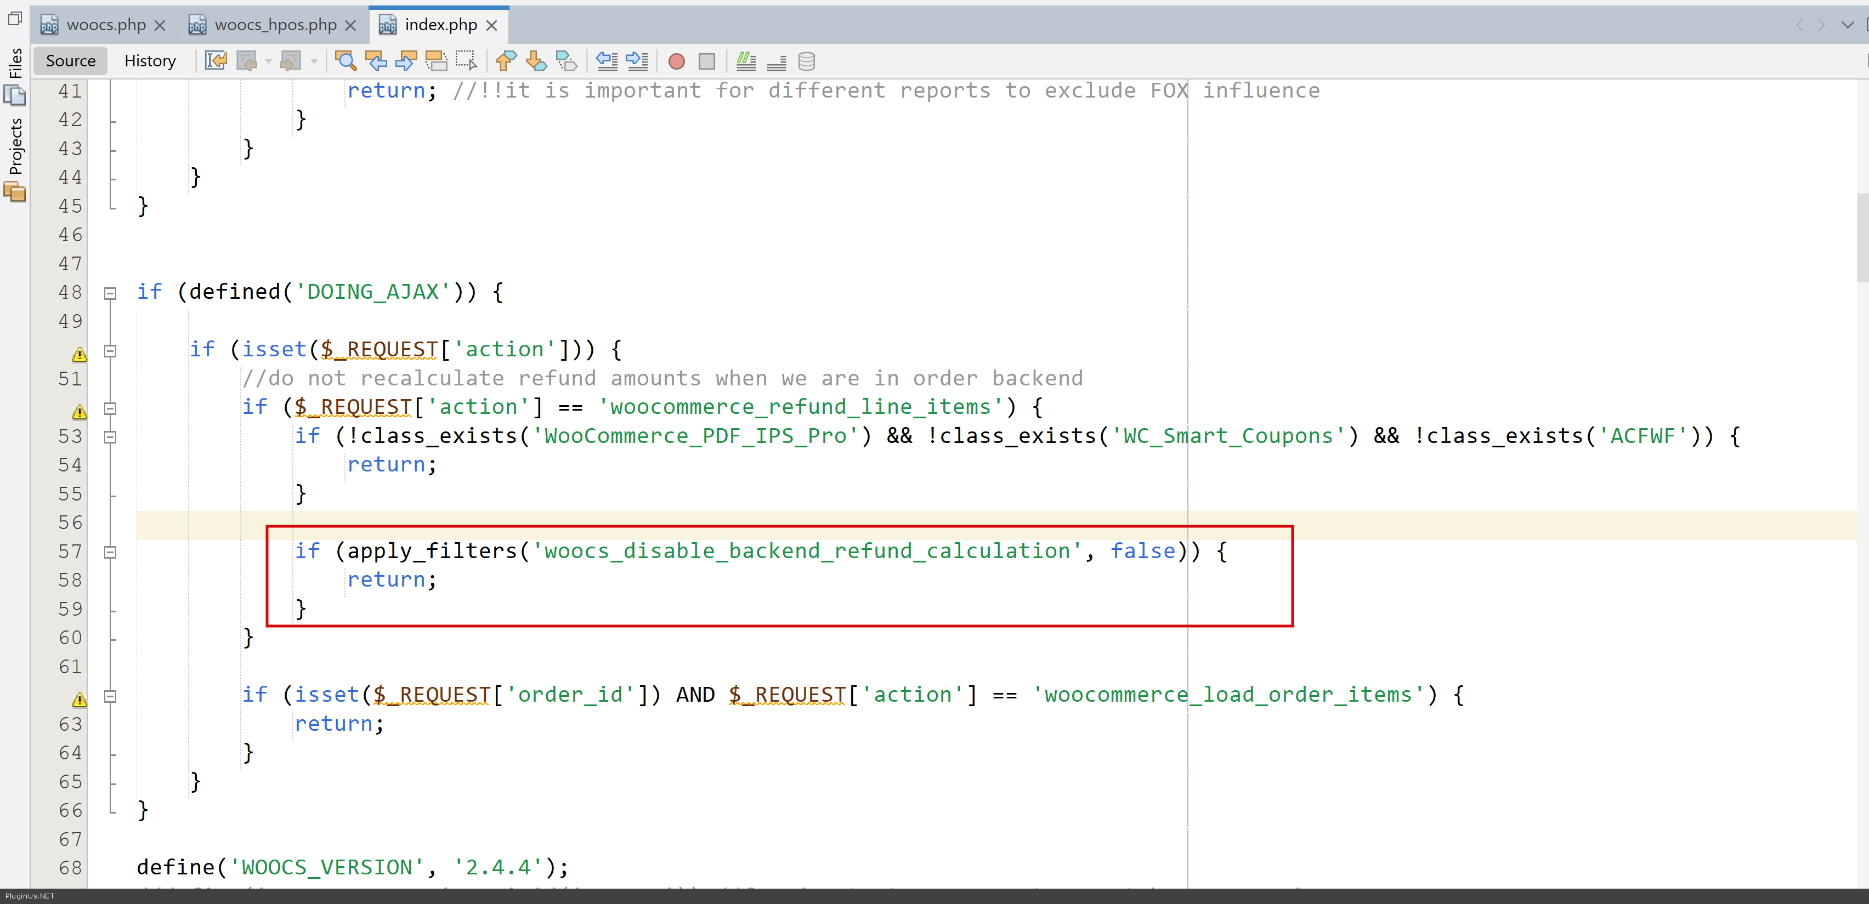Open back history dropdown arrow
The width and height of the screenshot is (1869, 904).
[269, 61]
